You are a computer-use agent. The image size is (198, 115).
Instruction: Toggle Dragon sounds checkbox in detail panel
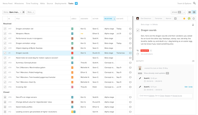[x=138, y=30]
